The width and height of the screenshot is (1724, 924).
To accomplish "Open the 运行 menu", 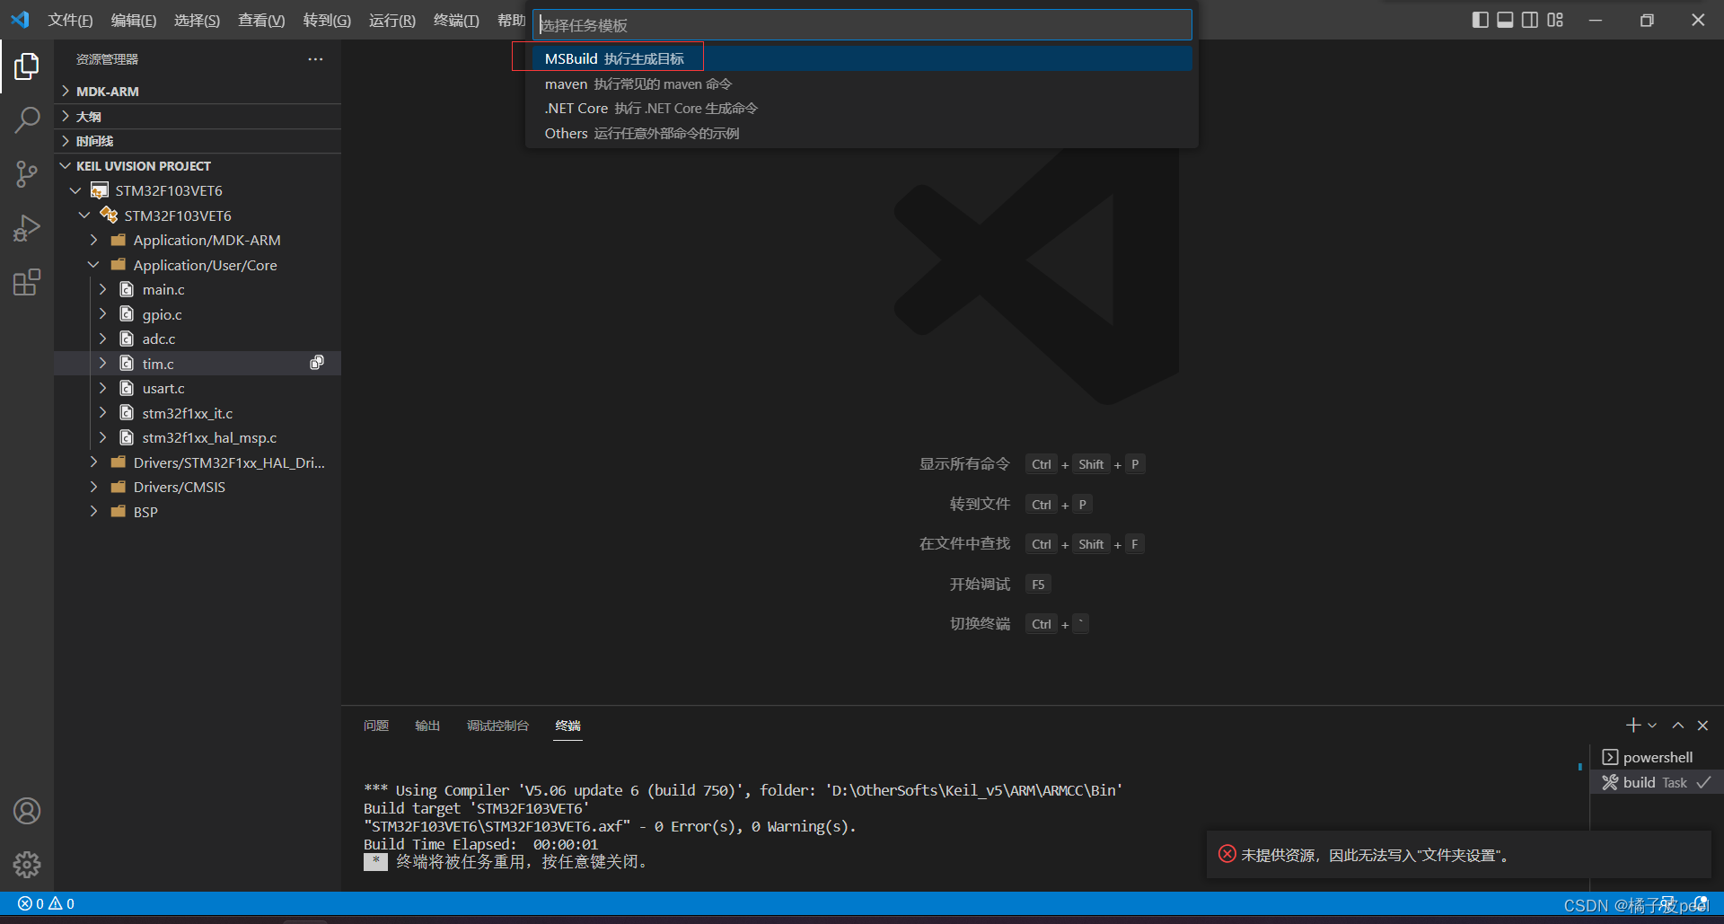I will (391, 20).
